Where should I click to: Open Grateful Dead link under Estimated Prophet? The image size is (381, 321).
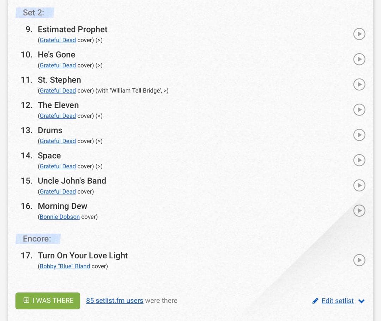coord(58,40)
